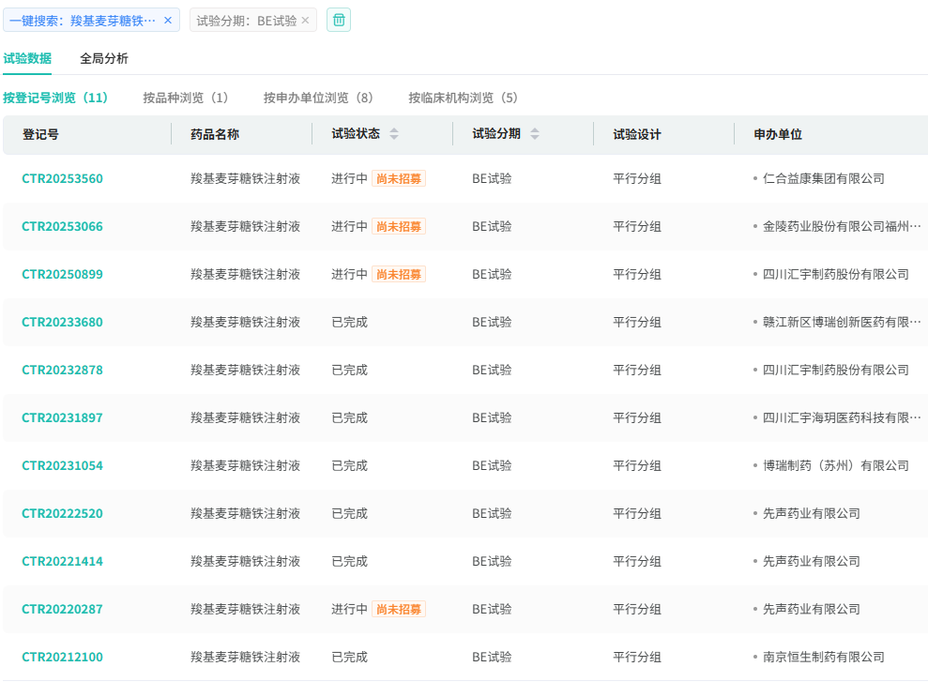928x682 pixels.
Task: Select the 试验数据 tab
Action: coord(27,58)
